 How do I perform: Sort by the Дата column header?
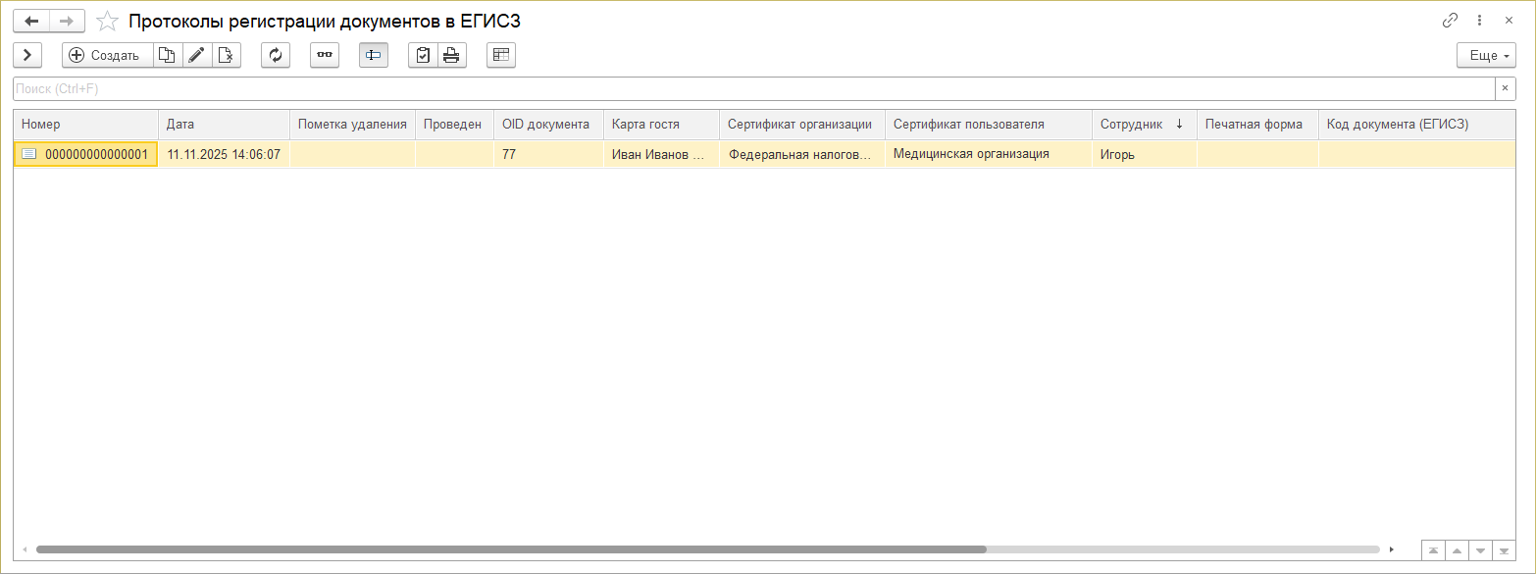pyautogui.click(x=224, y=125)
